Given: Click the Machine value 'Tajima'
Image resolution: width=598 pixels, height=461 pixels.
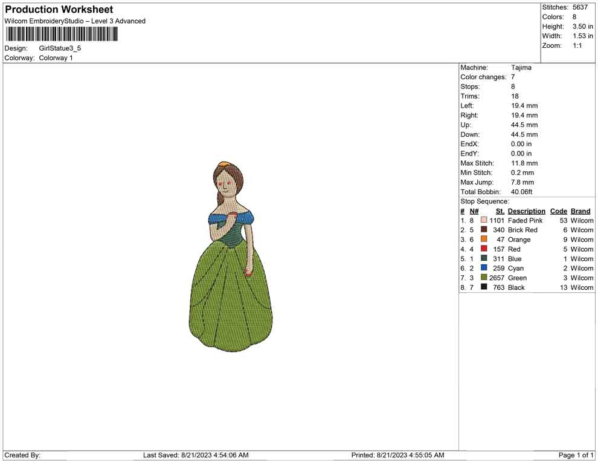Looking at the screenshot, I should point(521,68).
